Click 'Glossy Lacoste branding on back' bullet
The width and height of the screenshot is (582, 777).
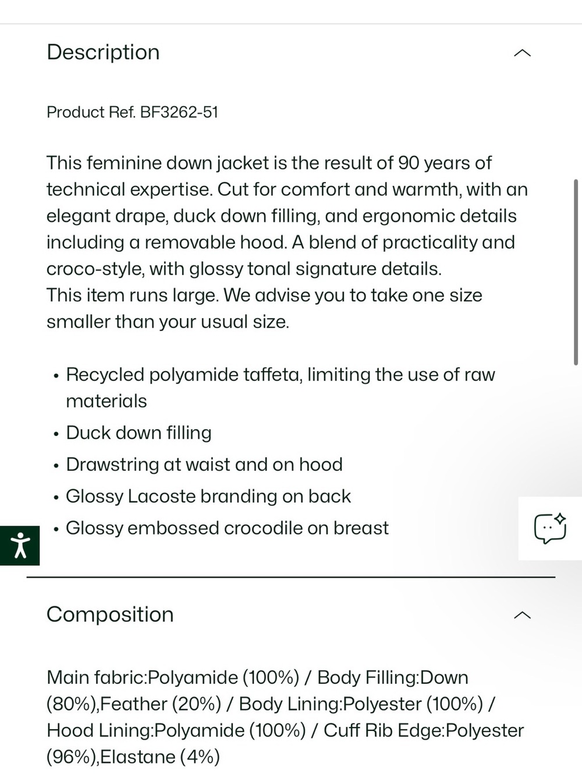(x=208, y=496)
